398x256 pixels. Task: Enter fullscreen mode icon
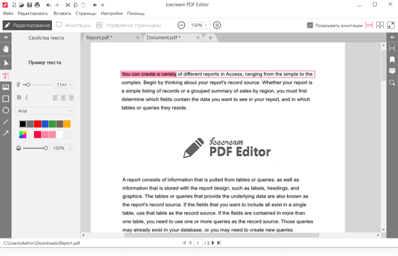point(391,25)
